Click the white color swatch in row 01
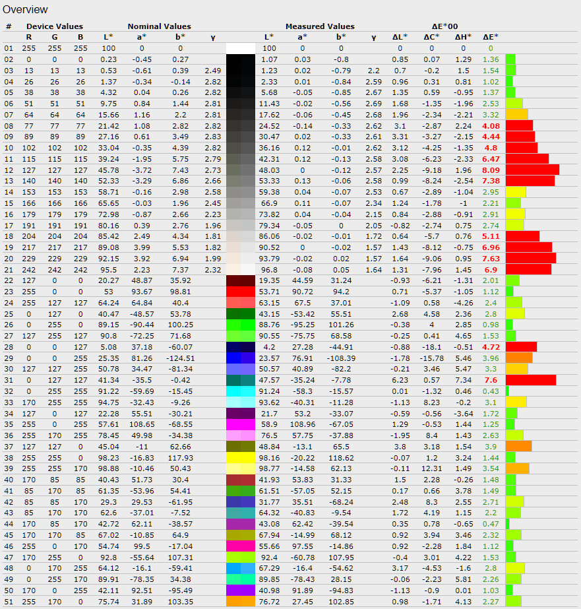 (x=240, y=48)
